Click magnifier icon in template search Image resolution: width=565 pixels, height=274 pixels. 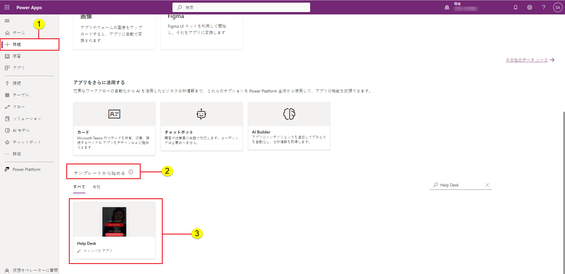436,185
